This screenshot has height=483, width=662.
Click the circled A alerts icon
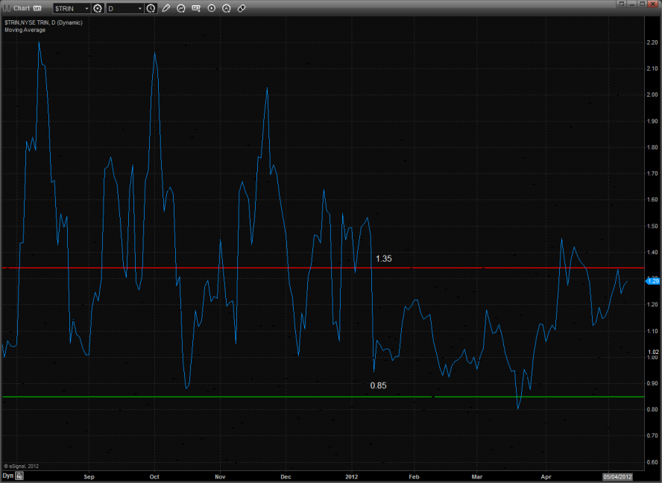[226, 8]
